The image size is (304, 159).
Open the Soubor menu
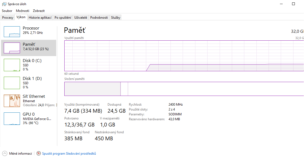(x=7, y=11)
